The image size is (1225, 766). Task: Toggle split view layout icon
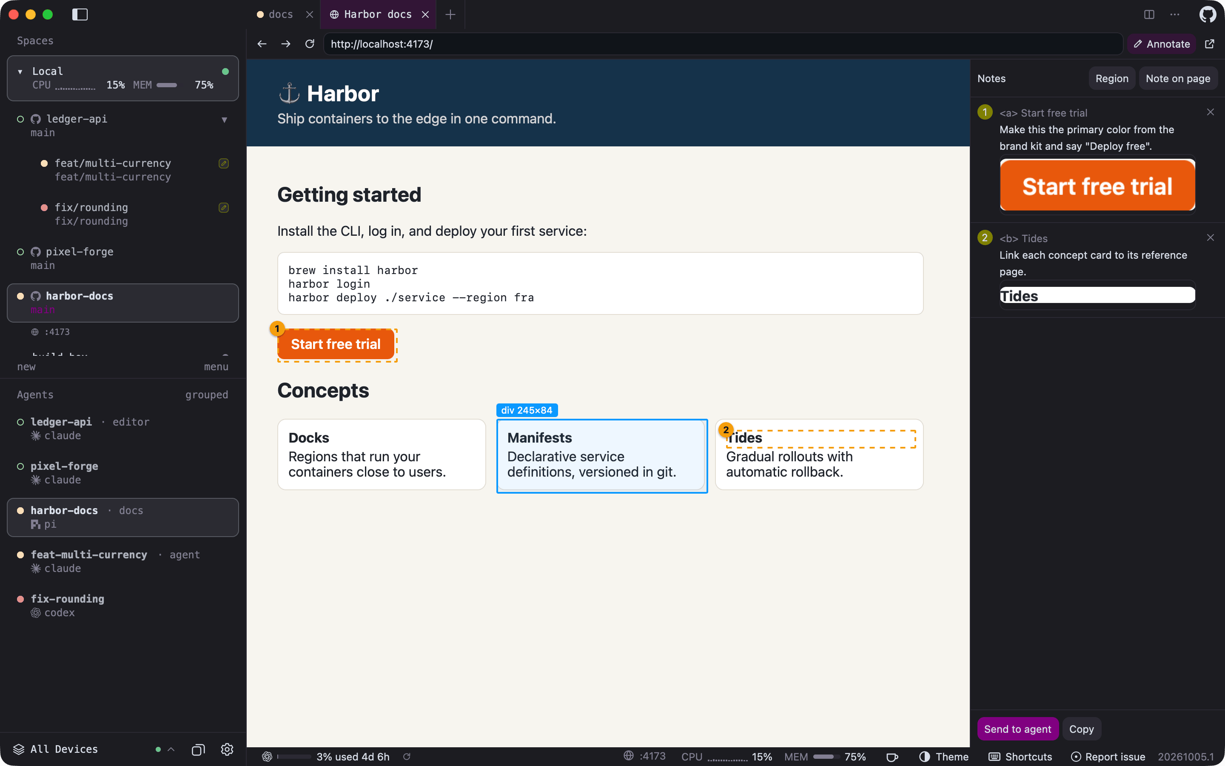(1149, 14)
